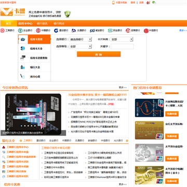Open the 选择银行 dropdown

pos(81,39)
